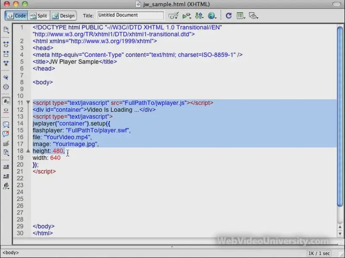This screenshot has width=345, height=258.
Task: Click the width value 640
Action: click(x=55, y=158)
